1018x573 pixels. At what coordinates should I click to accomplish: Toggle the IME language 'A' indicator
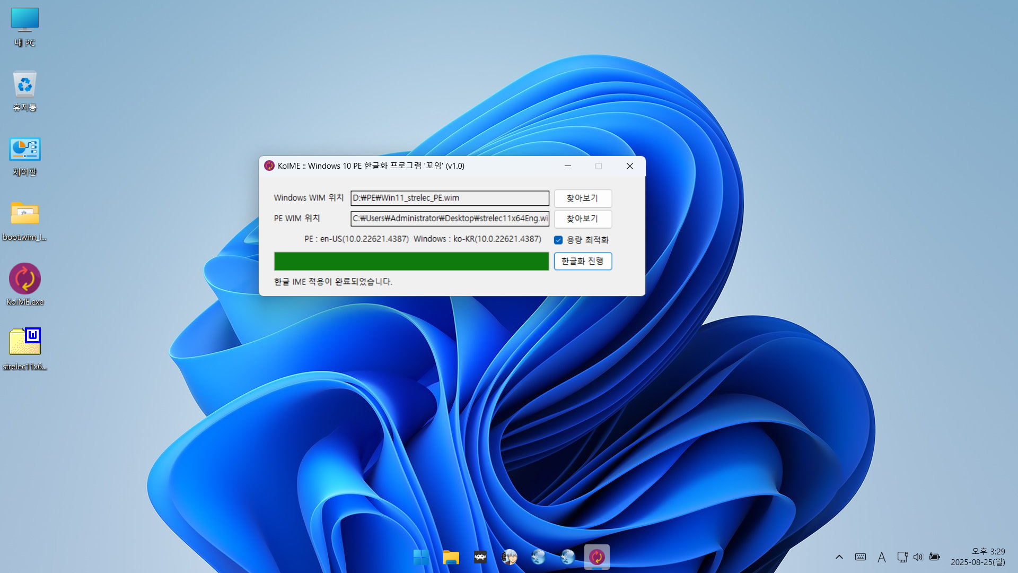pyautogui.click(x=881, y=557)
